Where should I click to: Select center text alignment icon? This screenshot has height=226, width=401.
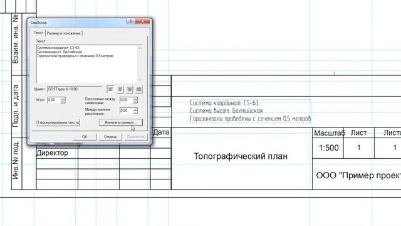120,89
